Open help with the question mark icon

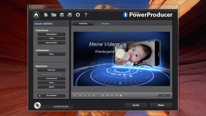click(x=86, y=15)
